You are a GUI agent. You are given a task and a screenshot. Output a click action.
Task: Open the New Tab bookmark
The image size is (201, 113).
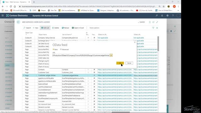pos(52,10)
